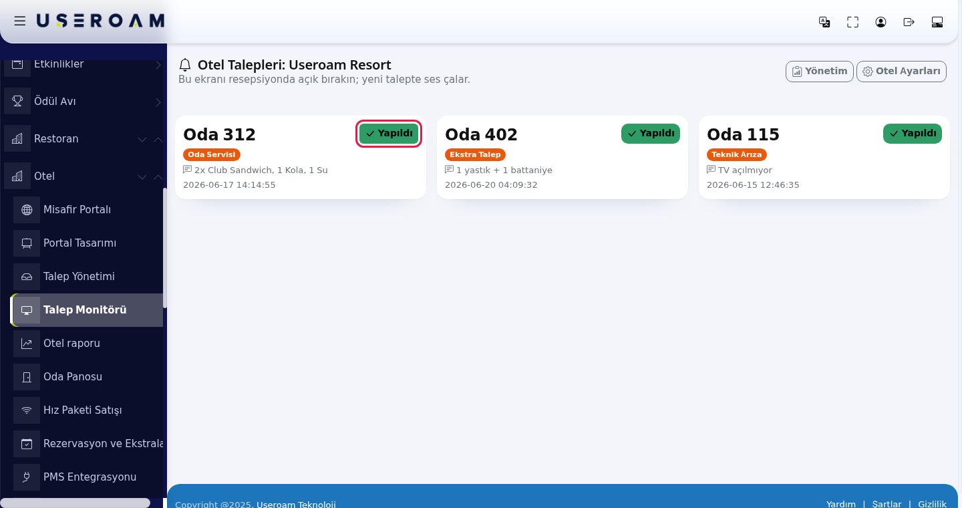Open Otel Ayarları settings button
Screen dimensions: 962x508
pyautogui.click(x=901, y=72)
